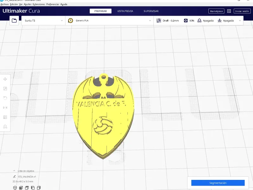The height and width of the screenshot is (190, 253).
Task: Switch to 3D perspective view cube icon
Action: [15, 188]
